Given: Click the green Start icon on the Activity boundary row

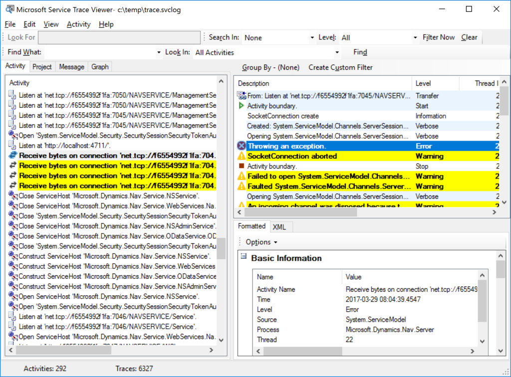Looking at the screenshot, I should (242, 106).
